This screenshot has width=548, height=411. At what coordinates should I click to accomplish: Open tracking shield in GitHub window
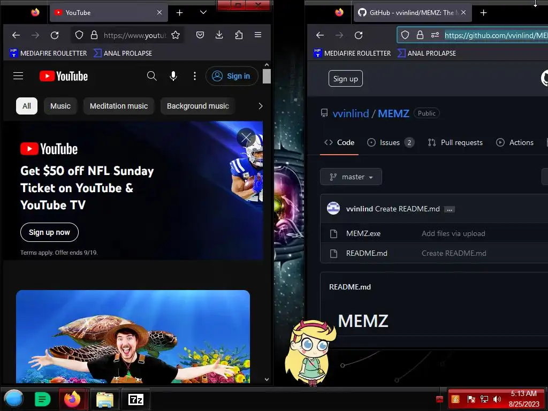pyautogui.click(x=405, y=35)
